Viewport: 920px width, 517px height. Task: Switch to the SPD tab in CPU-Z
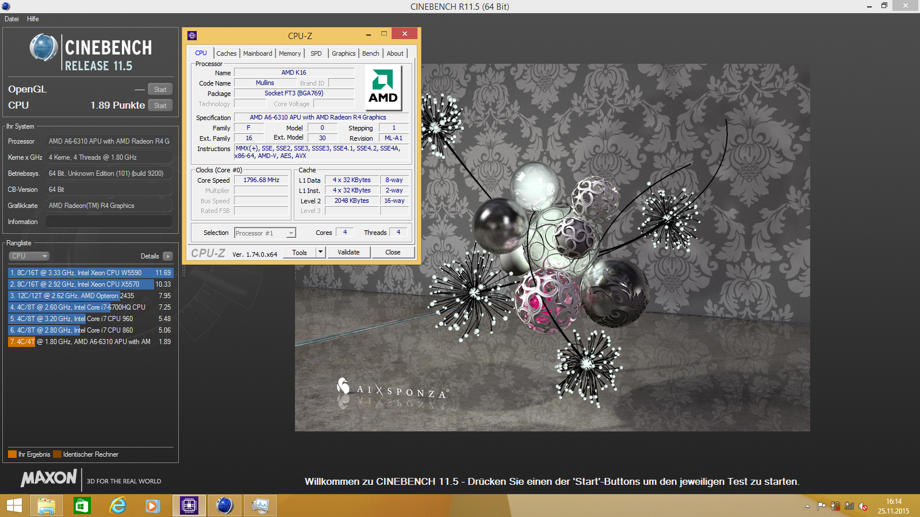(316, 53)
